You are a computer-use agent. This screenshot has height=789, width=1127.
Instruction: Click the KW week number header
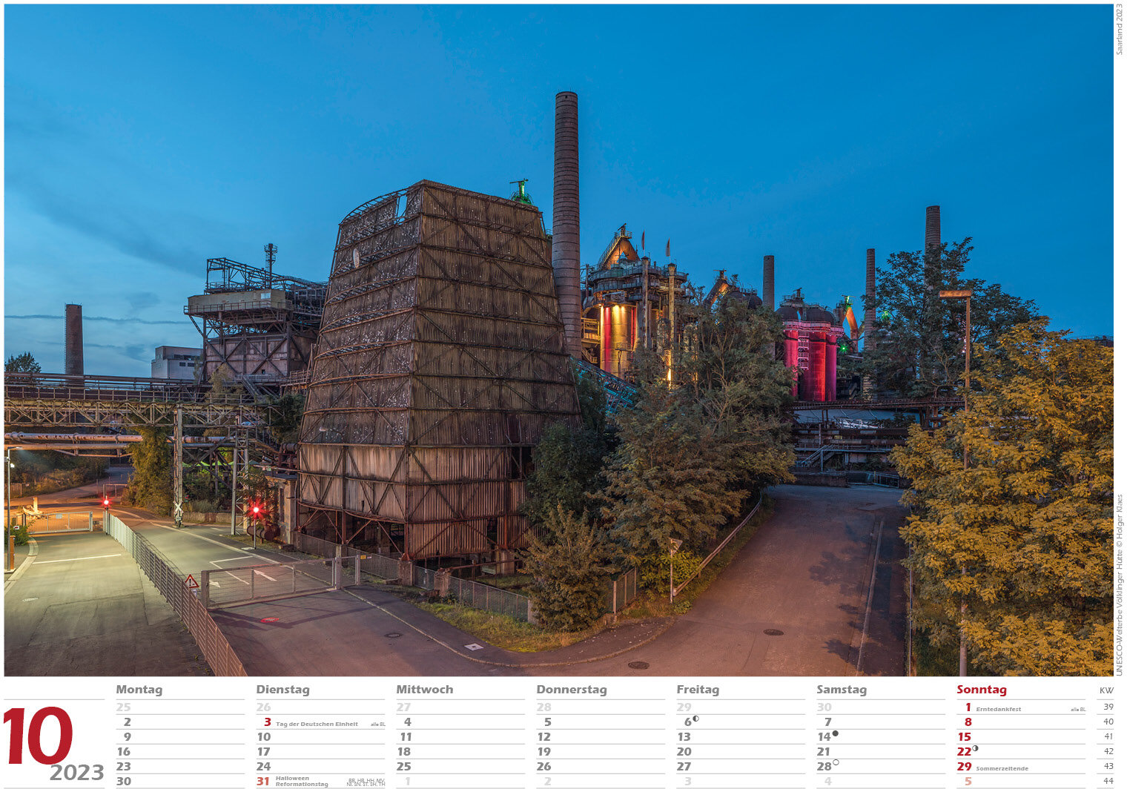click(x=1106, y=690)
